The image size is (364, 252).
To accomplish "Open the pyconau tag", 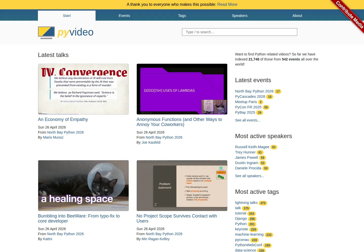I will point(242,240).
